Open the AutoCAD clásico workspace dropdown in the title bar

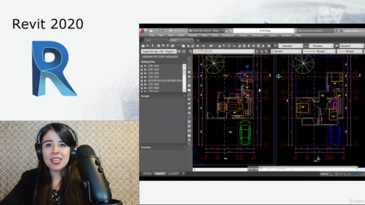pyautogui.click(x=206, y=31)
